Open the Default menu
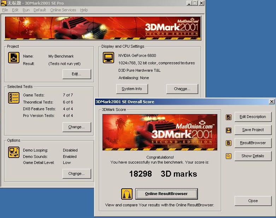Screen dimensions: 276x218 40,10
